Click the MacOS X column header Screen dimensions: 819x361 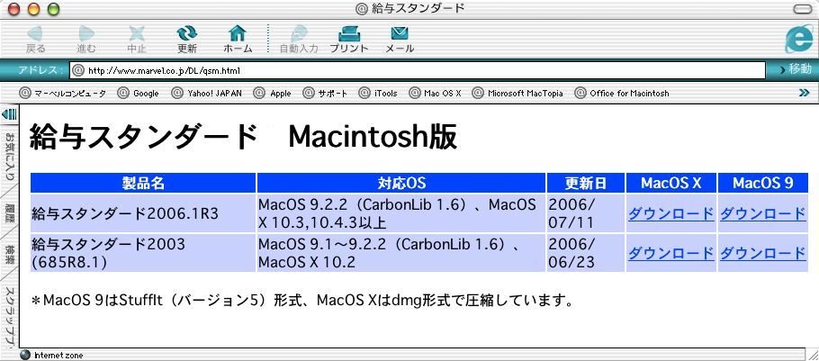click(671, 183)
